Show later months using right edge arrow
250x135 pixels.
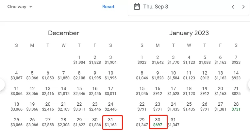point(249,85)
